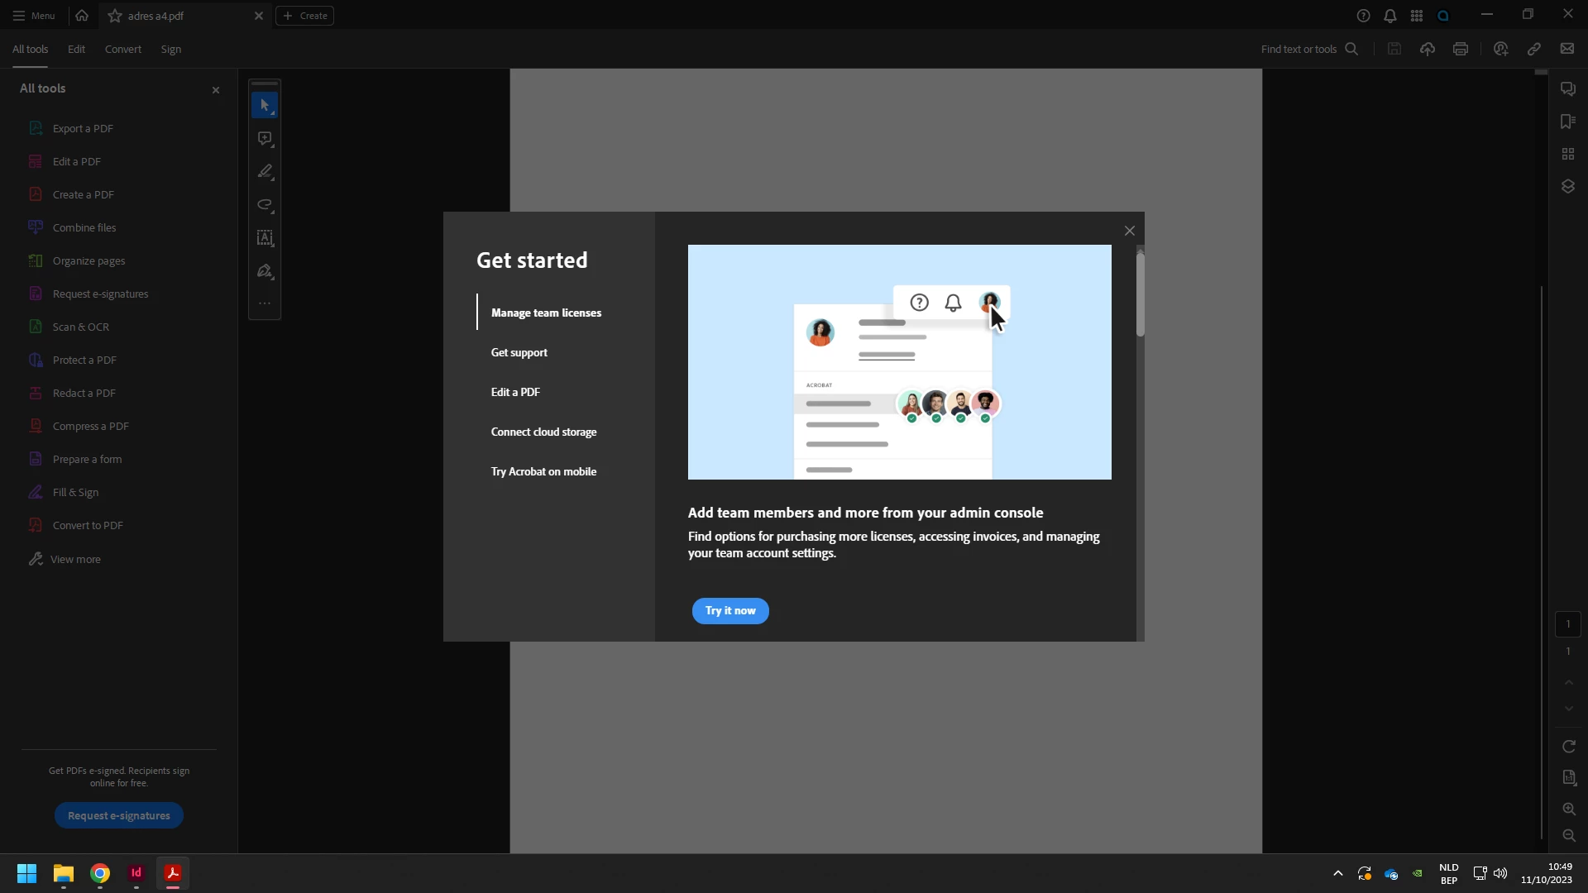Select the add comment tool

[x=265, y=139]
